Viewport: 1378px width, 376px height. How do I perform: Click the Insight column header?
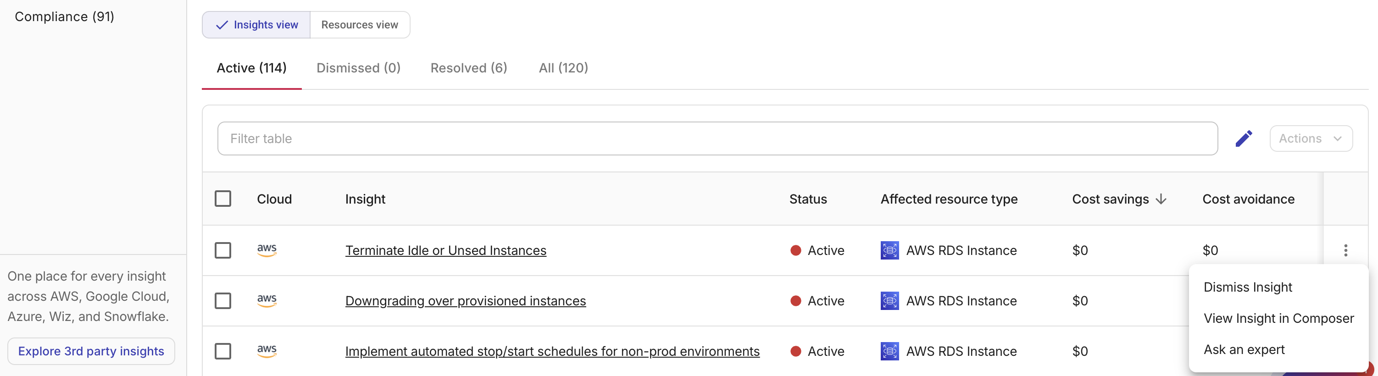(365, 199)
